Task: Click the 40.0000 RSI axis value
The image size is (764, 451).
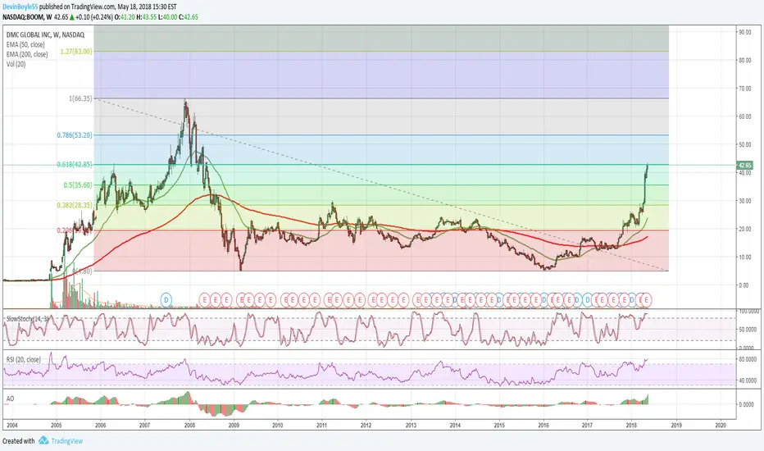Action: (747, 380)
